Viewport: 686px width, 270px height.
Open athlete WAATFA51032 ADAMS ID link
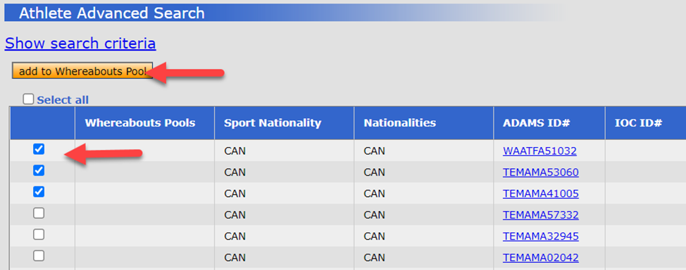(x=540, y=151)
